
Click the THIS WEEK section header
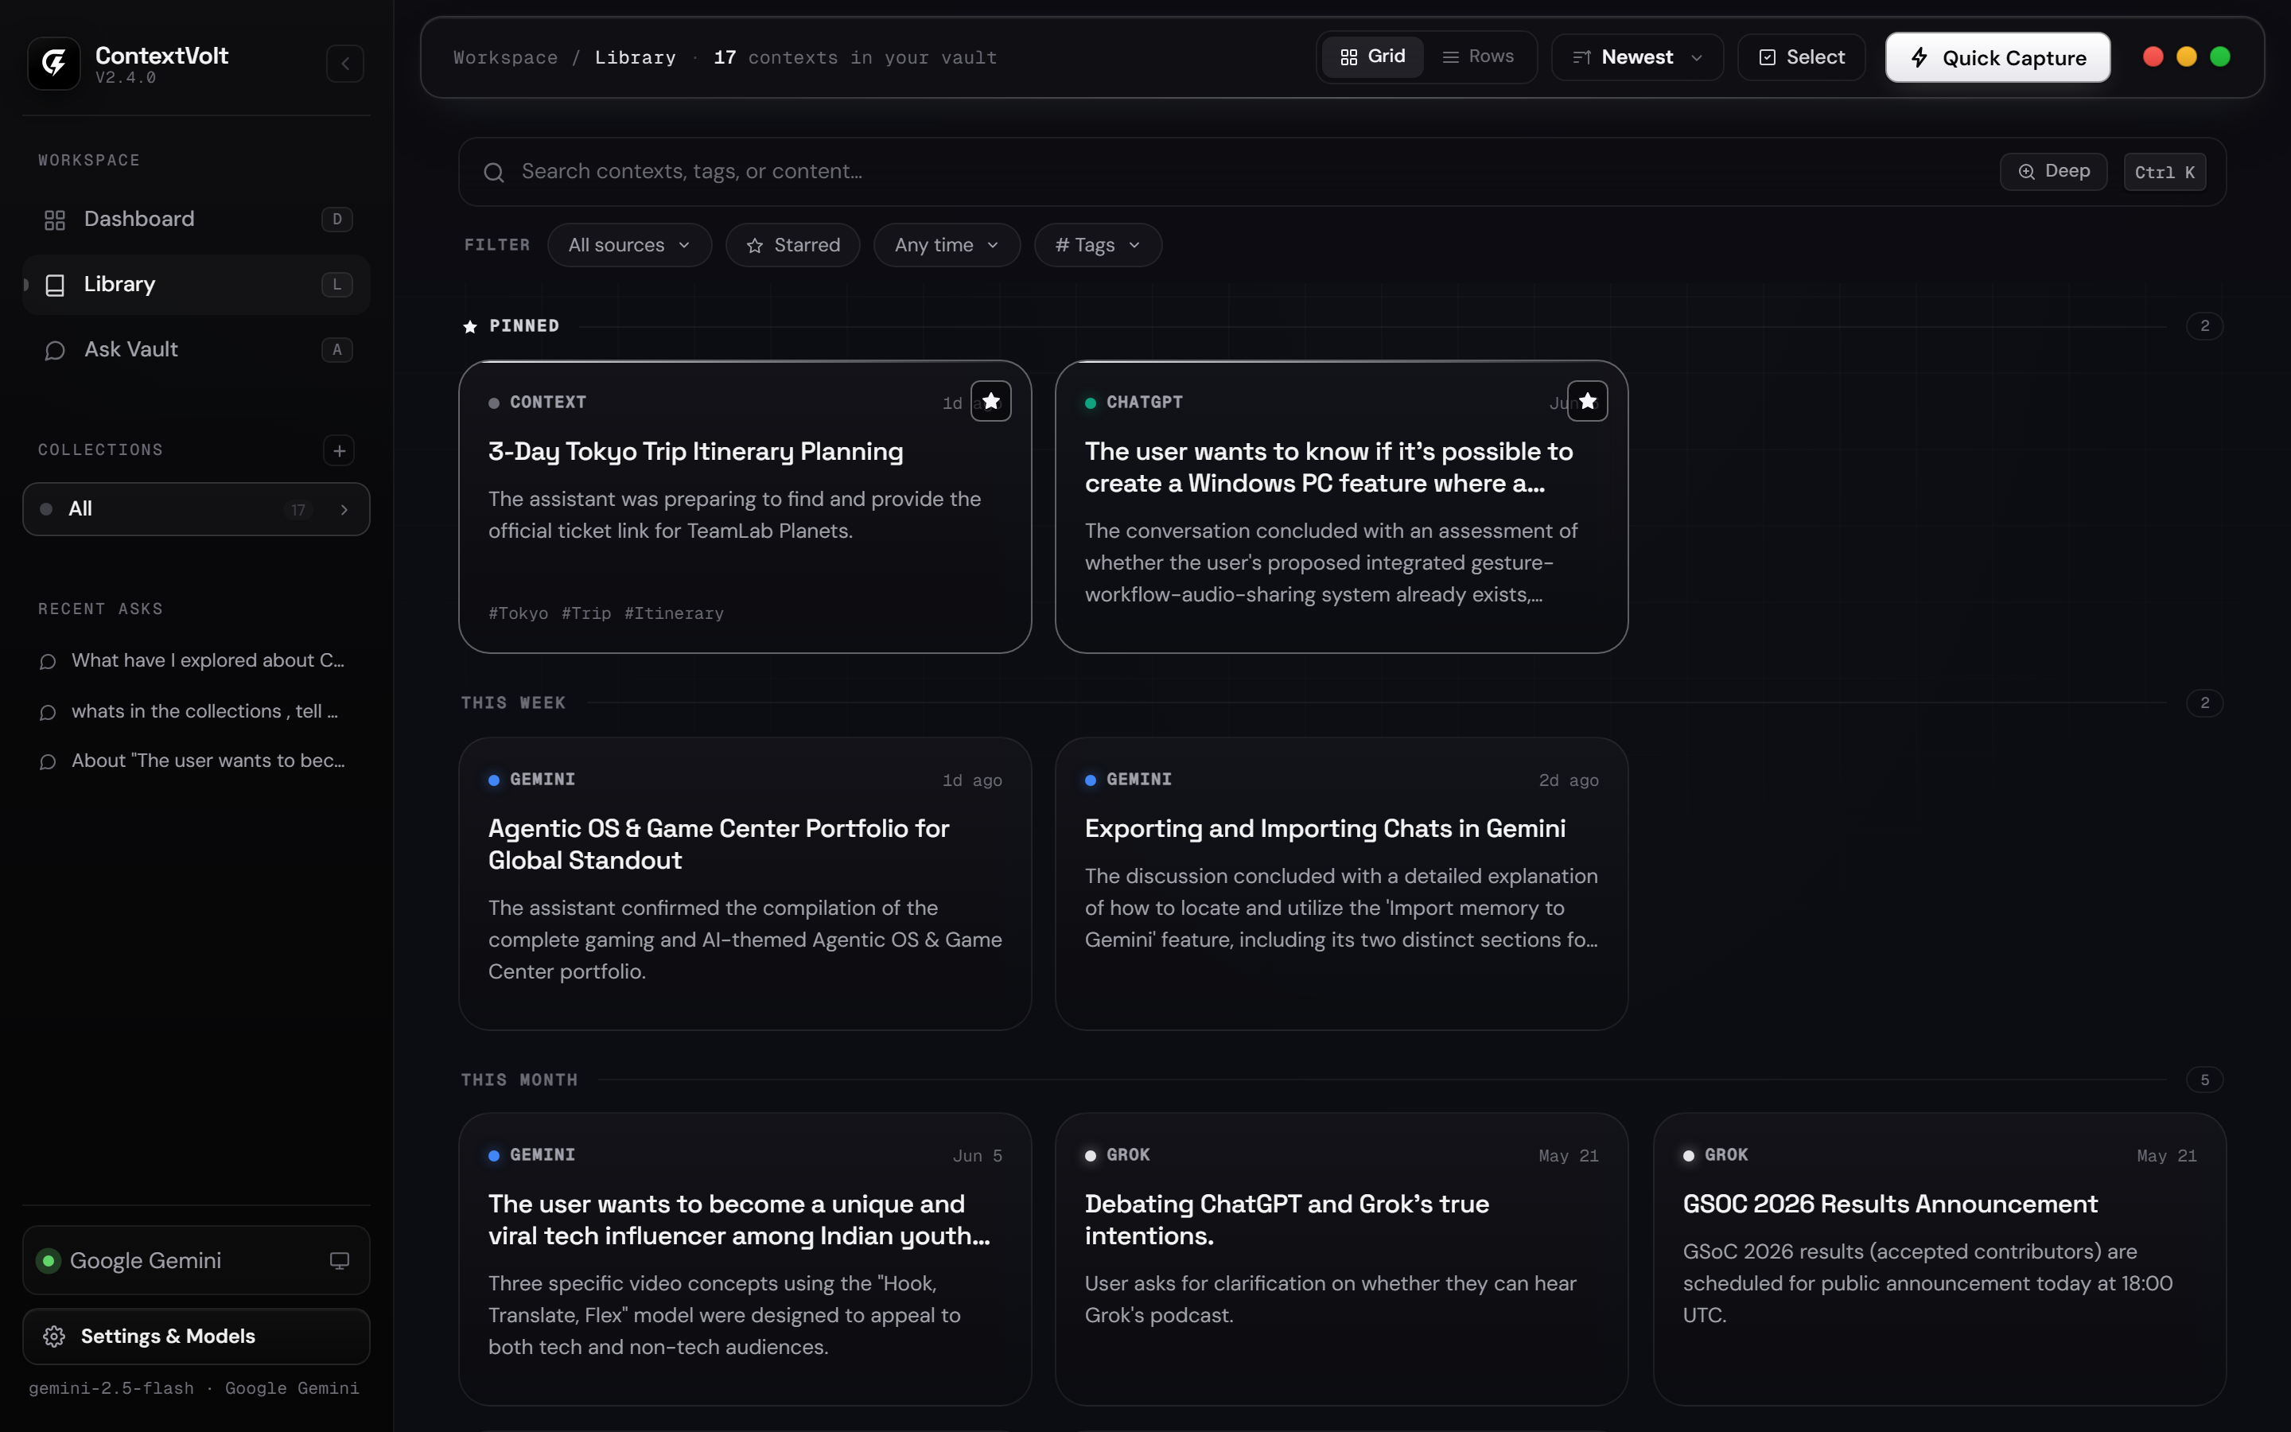[513, 702]
